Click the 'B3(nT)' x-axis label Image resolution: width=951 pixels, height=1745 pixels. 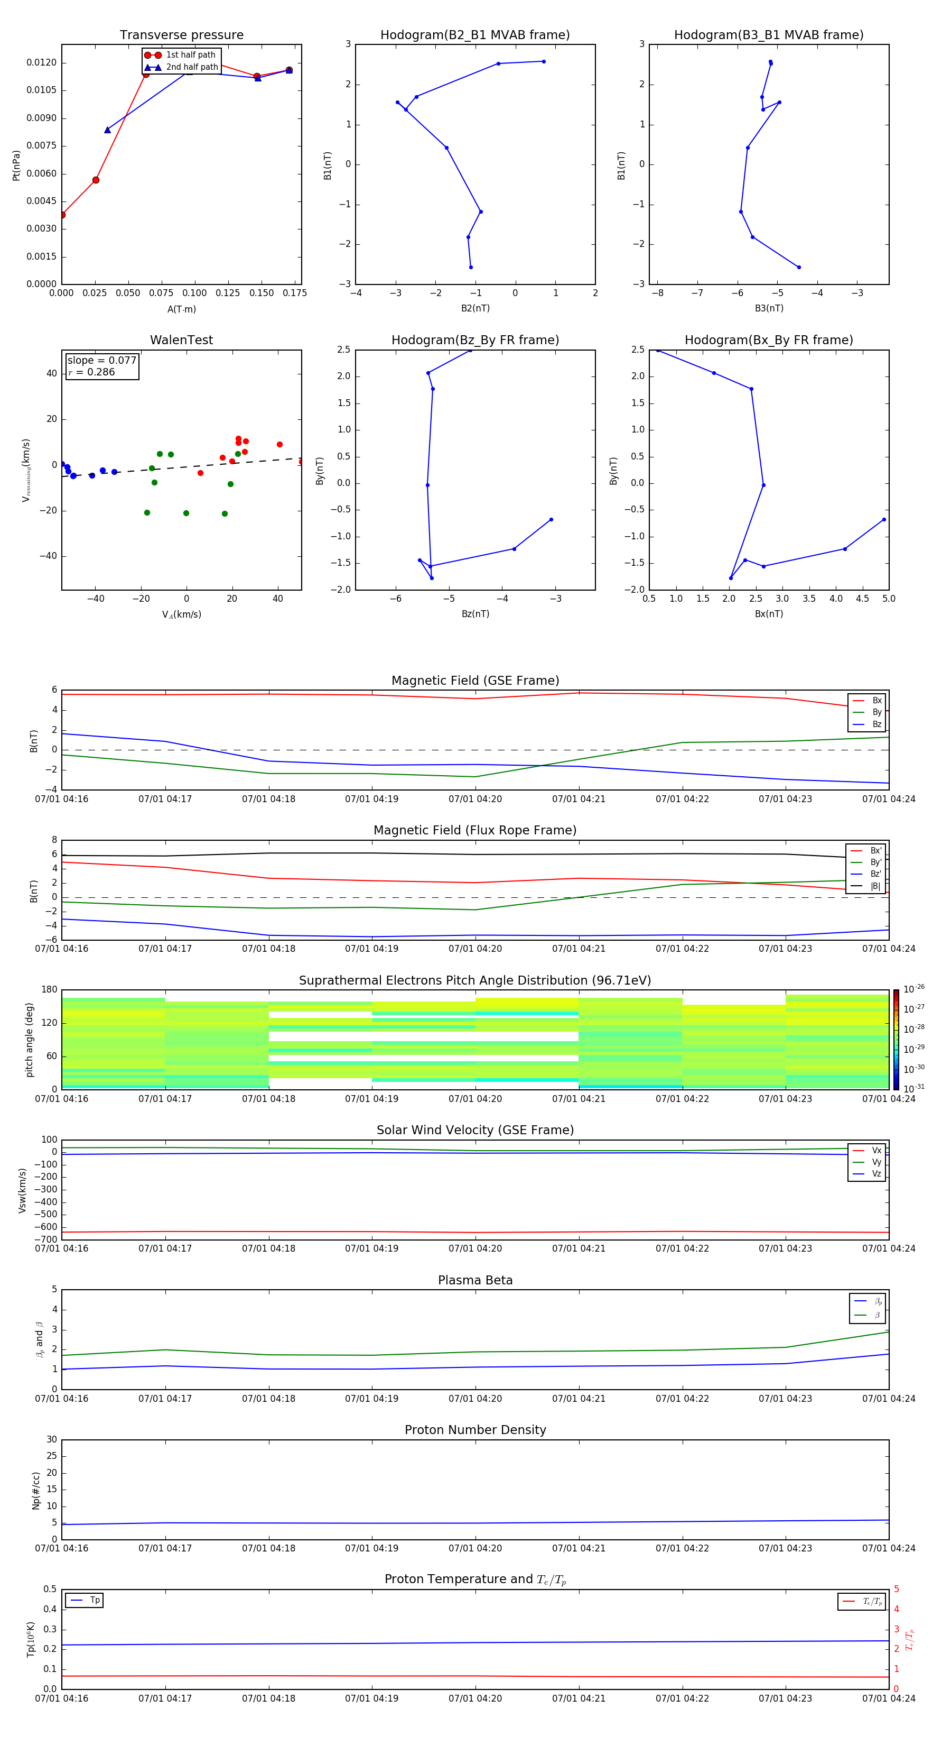click(769, 308)
